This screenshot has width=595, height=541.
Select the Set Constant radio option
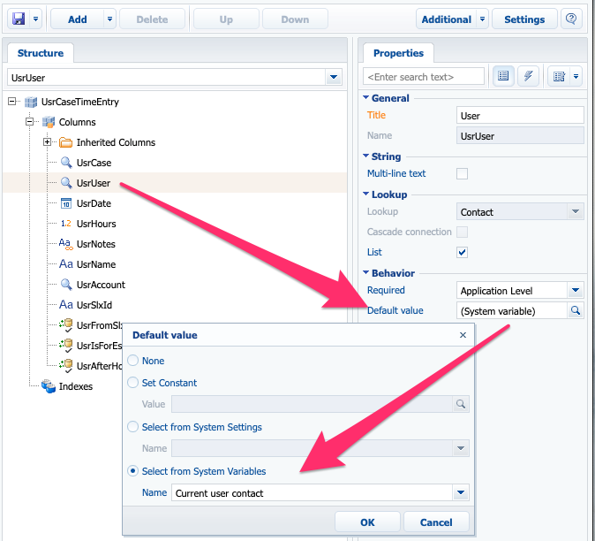132,382
